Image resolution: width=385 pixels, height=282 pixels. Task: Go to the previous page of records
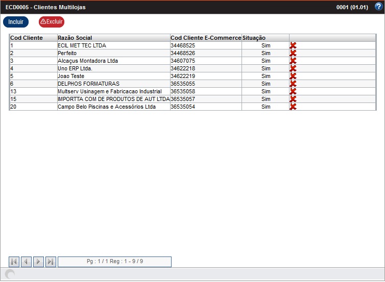[27, 262]
